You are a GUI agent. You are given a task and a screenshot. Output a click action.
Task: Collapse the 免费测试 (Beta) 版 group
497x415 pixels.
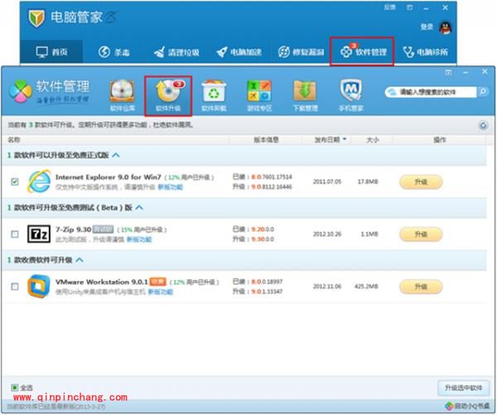139,208
